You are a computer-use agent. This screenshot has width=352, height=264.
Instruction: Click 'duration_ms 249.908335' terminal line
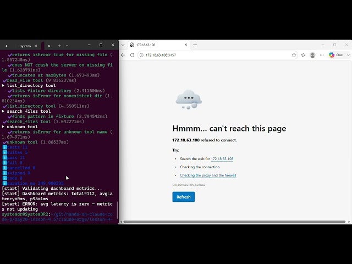pyautogui.click(x=33, y=183)
